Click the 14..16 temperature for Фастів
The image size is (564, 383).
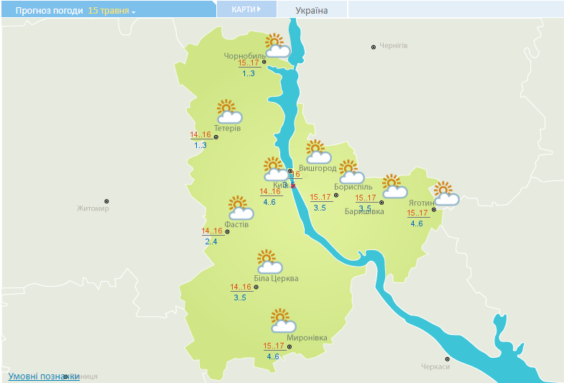pos(213,231)
